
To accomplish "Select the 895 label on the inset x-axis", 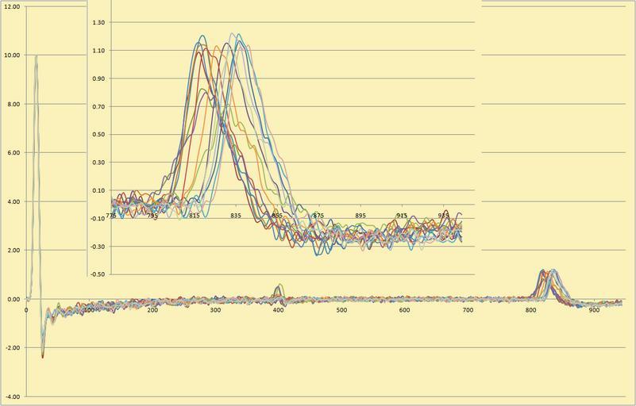I will click(x=360, y=216).
